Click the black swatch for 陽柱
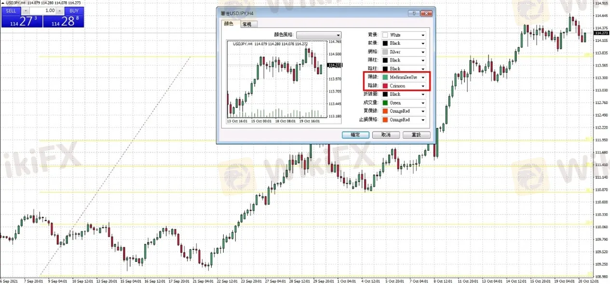The height and width of the screenshot is (284, 610). pos(385,60)
